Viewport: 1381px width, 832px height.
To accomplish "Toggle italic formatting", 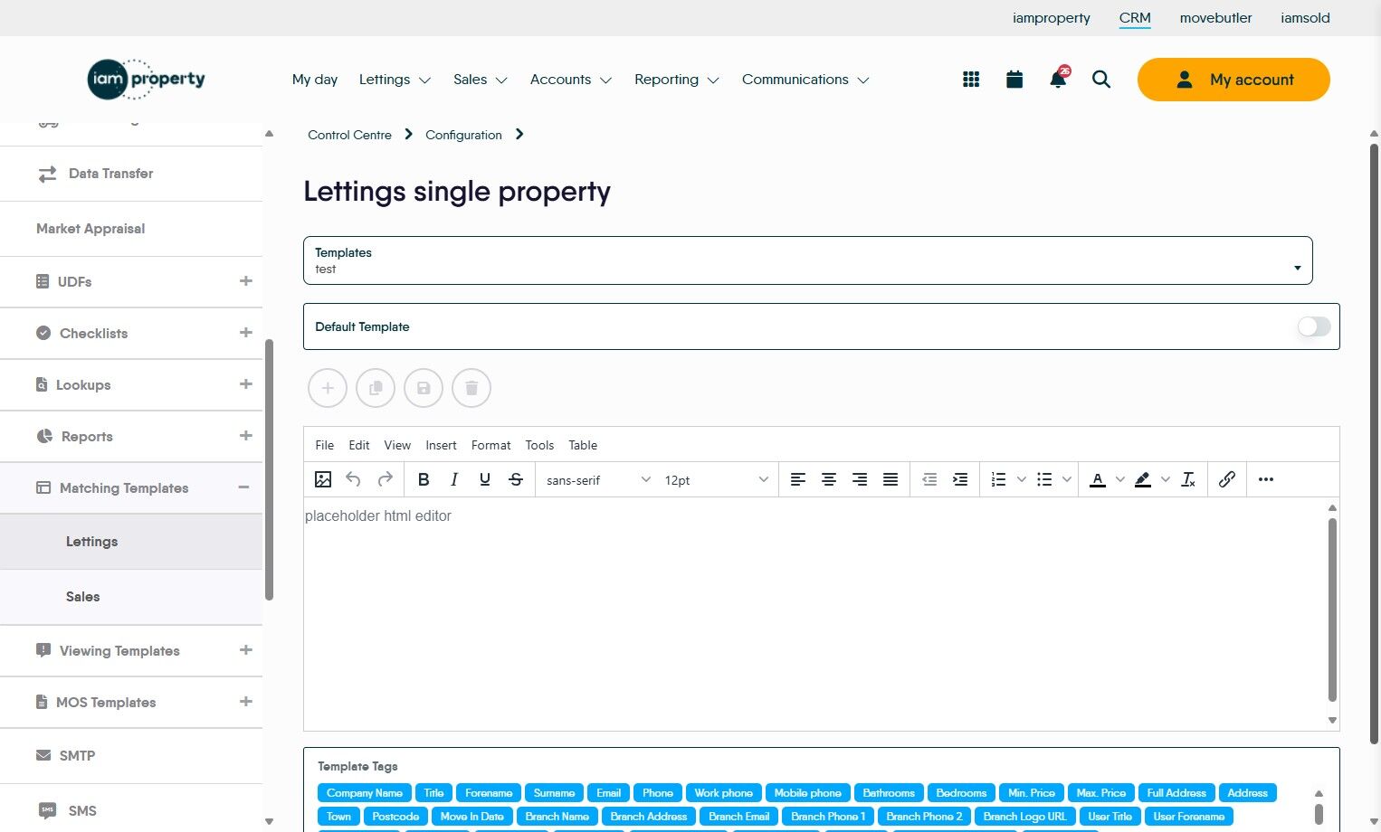I will pyautogui.click(x=454, y=479).
